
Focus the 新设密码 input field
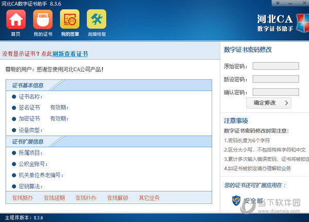coord(276,79)
